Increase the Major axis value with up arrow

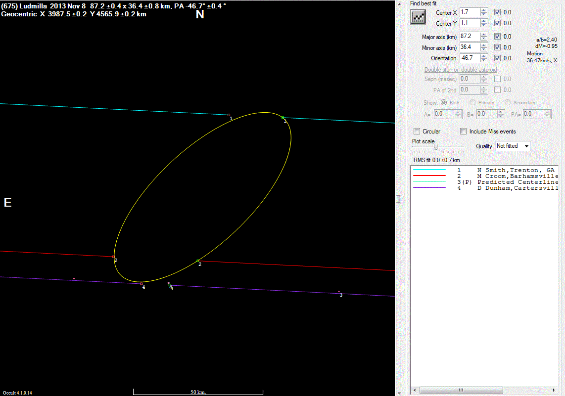484,35
